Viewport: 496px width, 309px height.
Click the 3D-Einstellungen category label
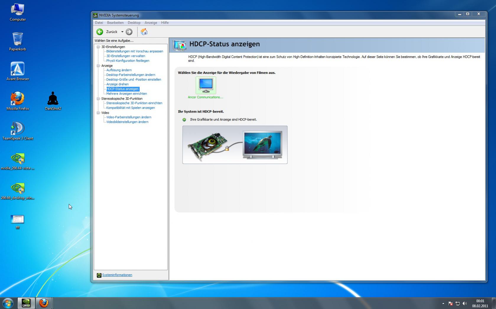[113, 47]
